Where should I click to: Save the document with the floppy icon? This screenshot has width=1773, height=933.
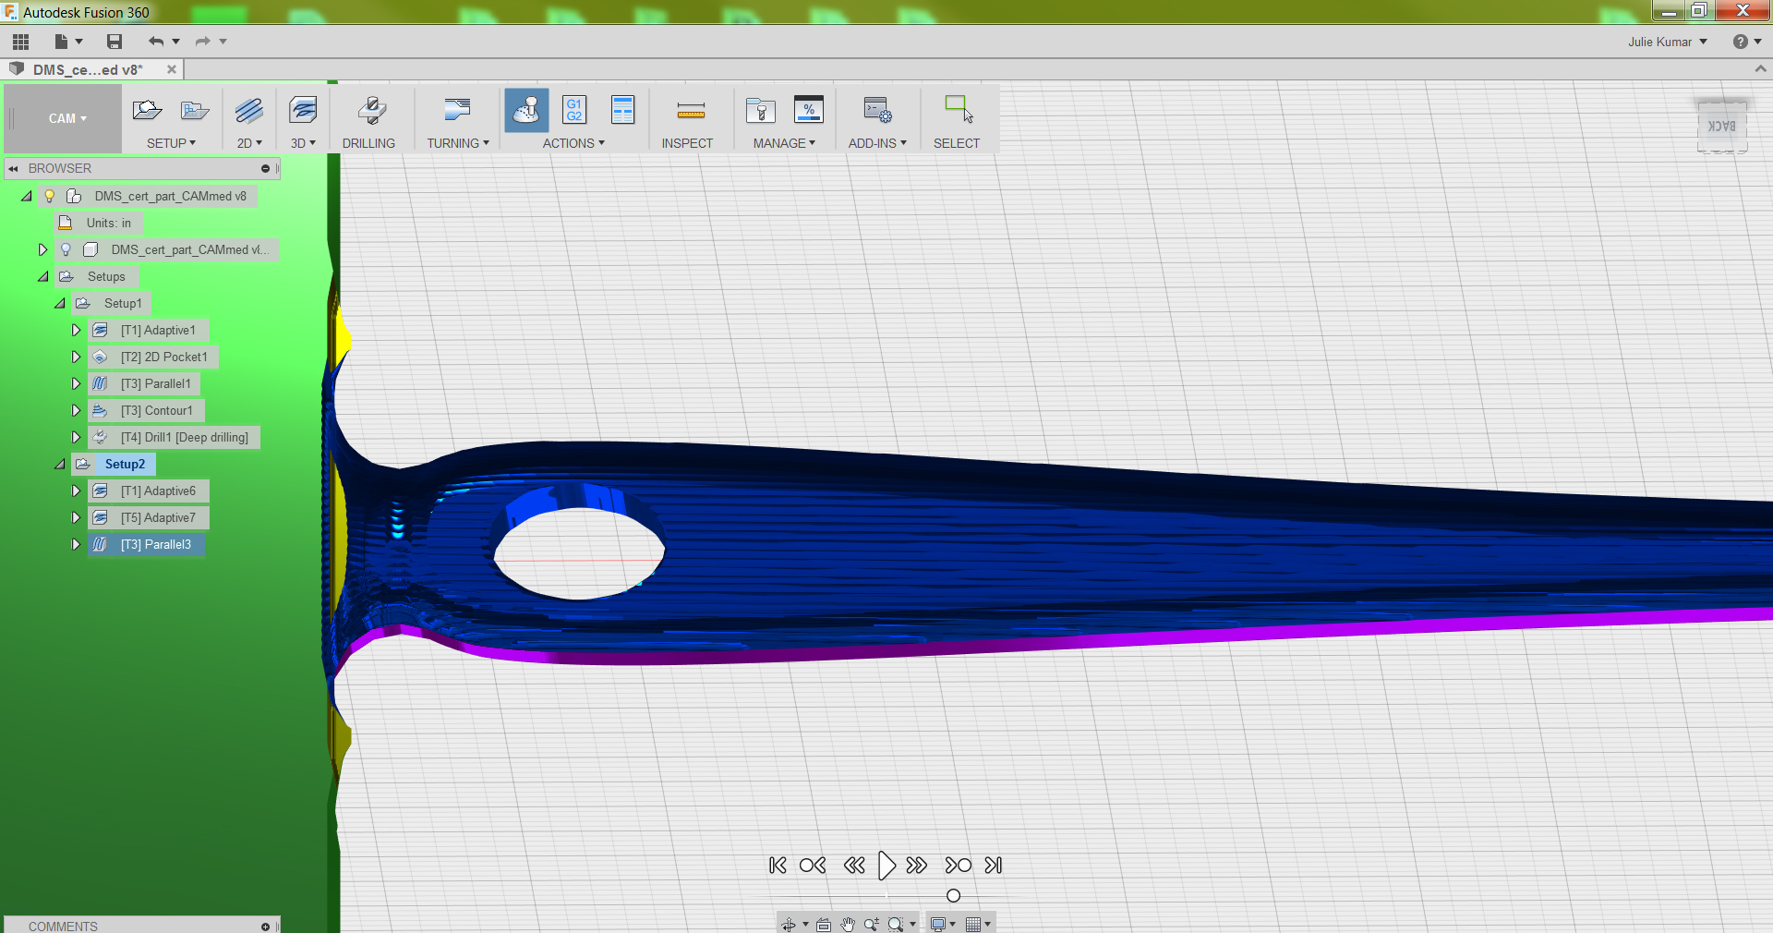pyautogui.click(x=115, y=42)
